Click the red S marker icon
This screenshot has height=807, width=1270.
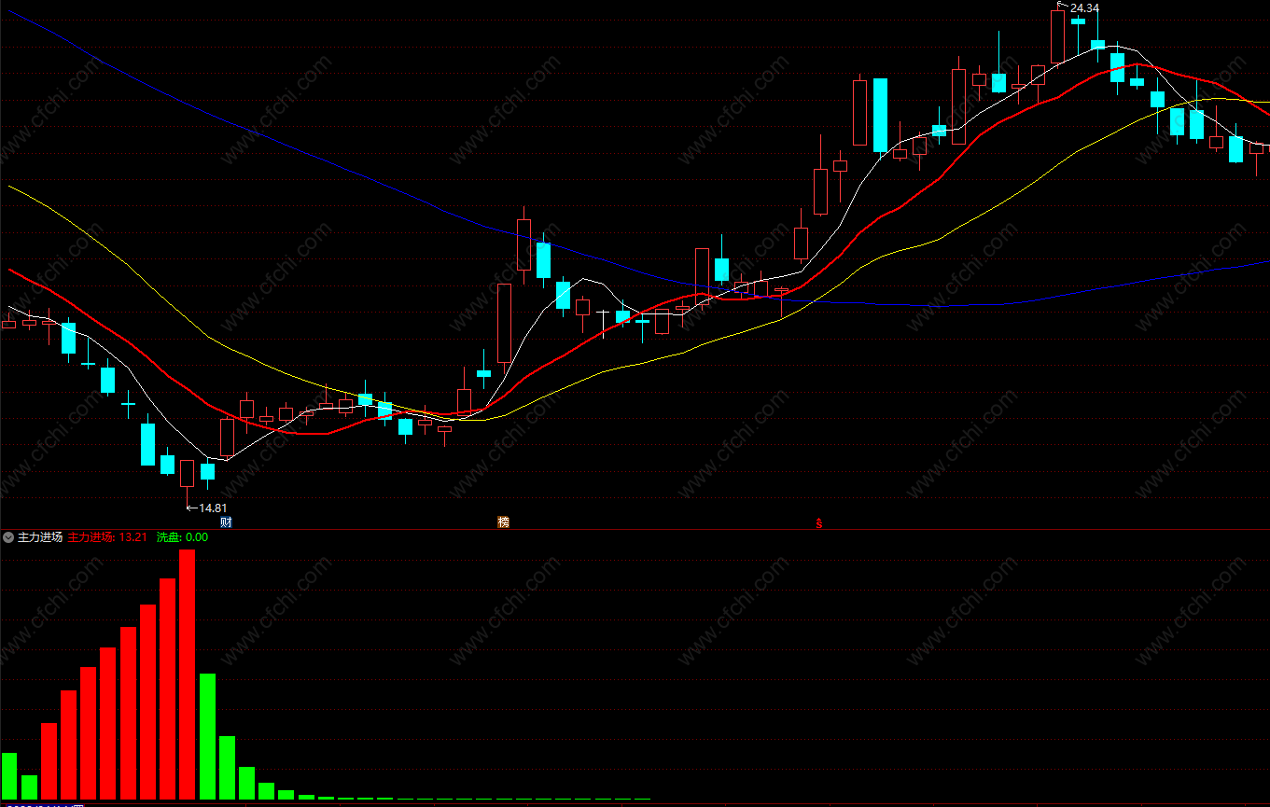(819, 522)
